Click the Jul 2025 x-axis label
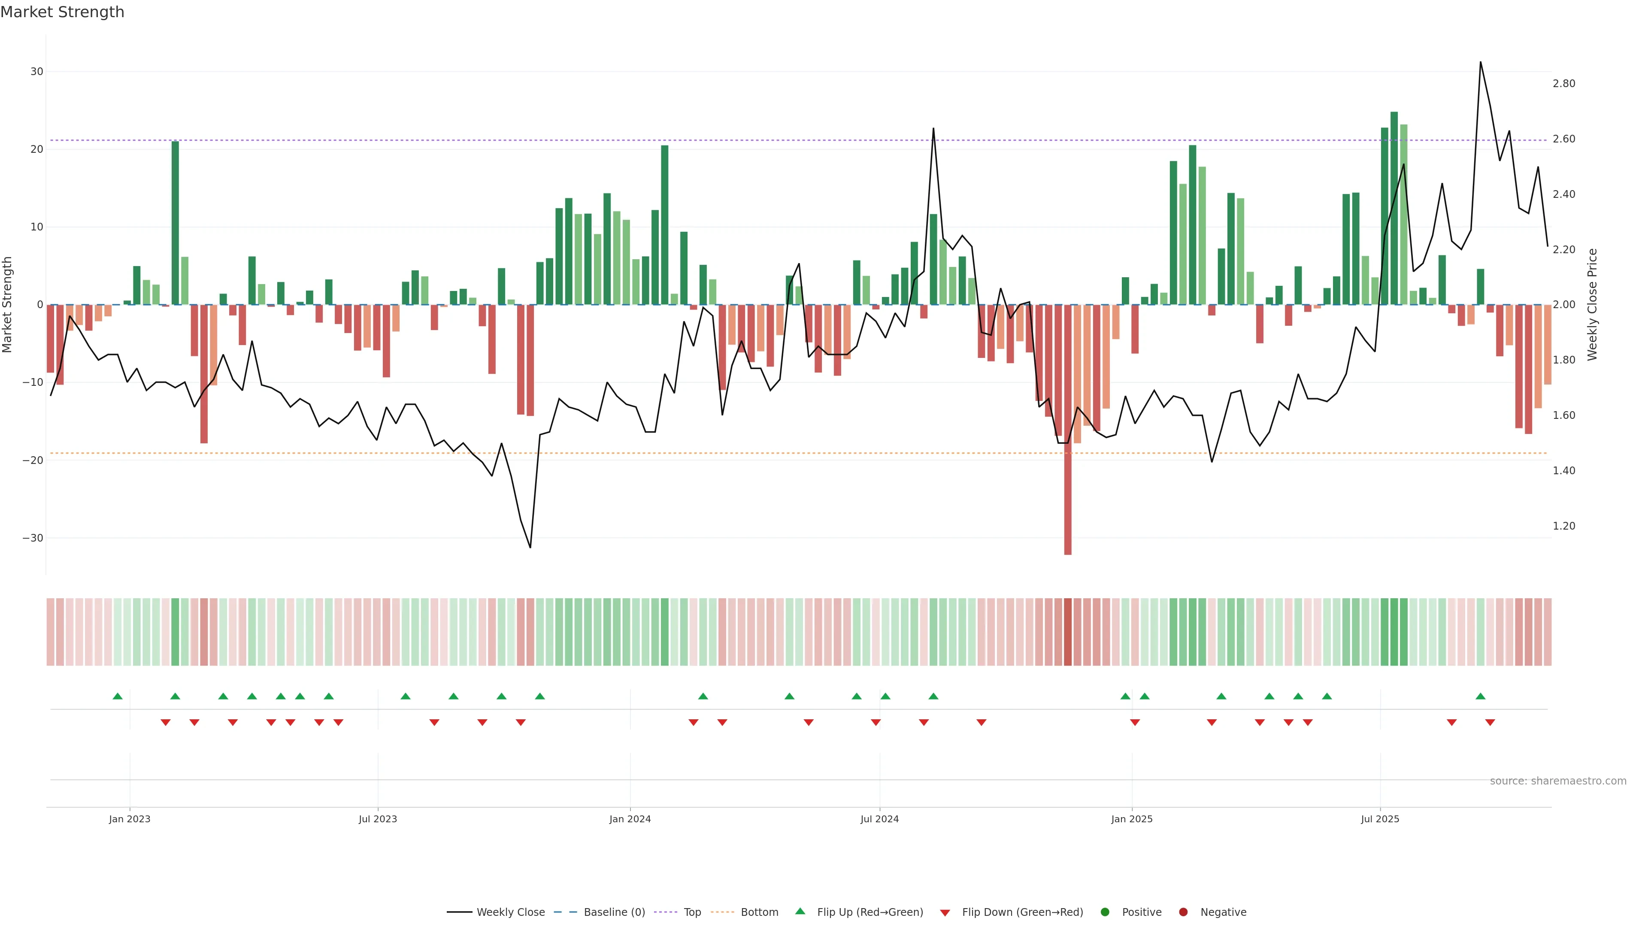Screen dimensions: 1648x927 coord(1380,819)
